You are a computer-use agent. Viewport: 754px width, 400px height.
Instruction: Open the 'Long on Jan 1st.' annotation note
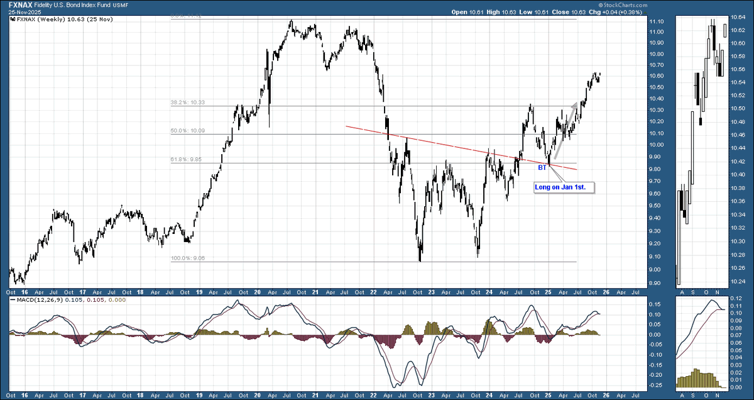562,187
